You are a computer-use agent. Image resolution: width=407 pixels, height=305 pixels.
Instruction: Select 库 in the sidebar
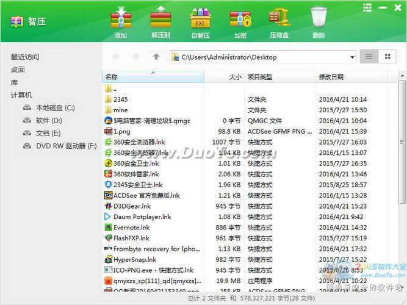click(x=14, y=82)
